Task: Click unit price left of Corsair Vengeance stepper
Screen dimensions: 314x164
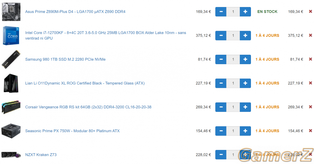Action: point(203,107)
